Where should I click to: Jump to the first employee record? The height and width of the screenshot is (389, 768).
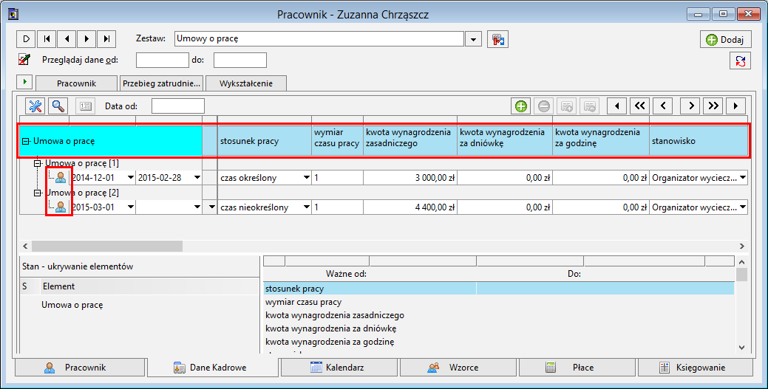tap(47, 38)
